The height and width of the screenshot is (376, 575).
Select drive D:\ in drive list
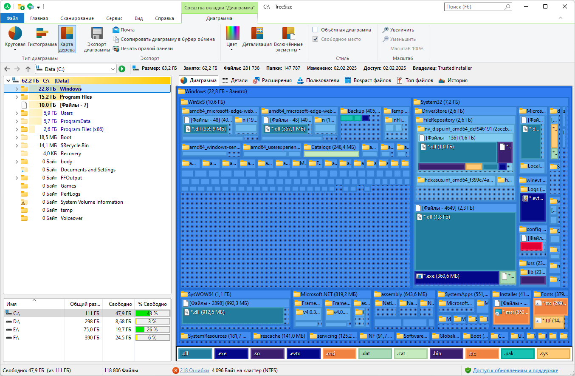pos(87,322)
